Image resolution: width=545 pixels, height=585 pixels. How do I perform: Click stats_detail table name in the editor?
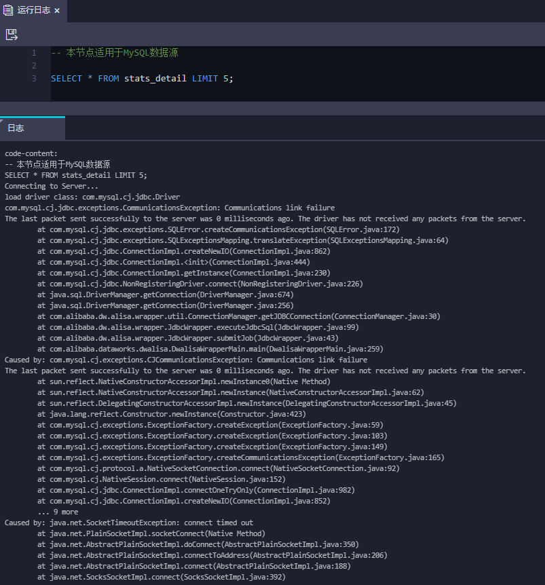click(155, 78)
